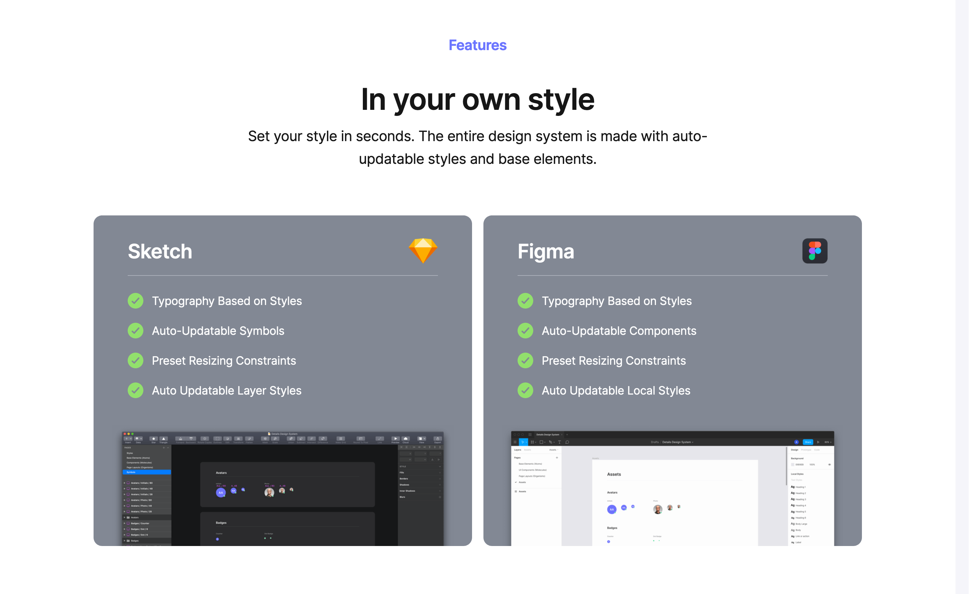The width and height of the screenshot is (969, 594).
Task: Select 'Preset Resizing Constraints' in Figma card
Action: point(614,361)
